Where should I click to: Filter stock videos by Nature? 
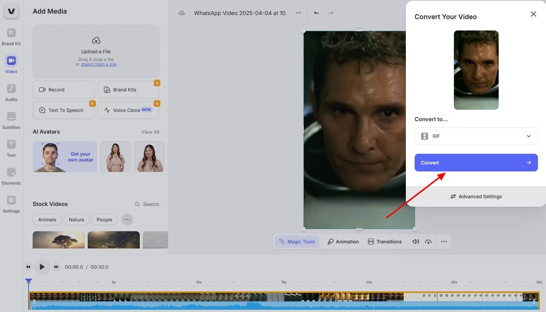tap(76, 220)
